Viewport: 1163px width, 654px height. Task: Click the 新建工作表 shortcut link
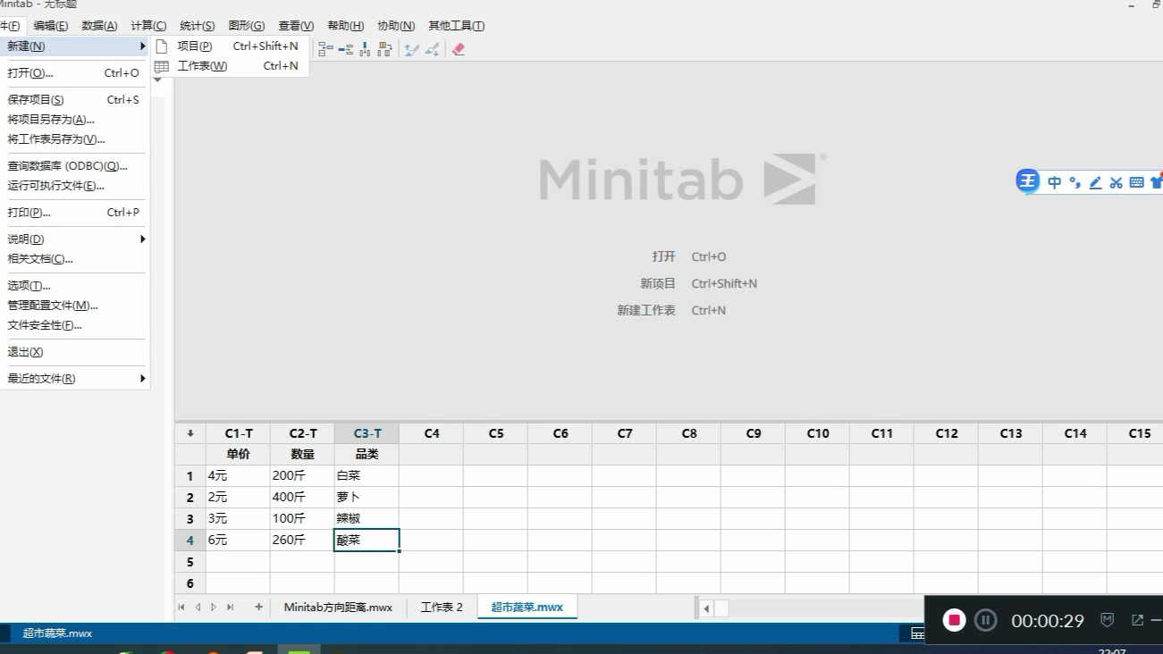tap(646, 310)
